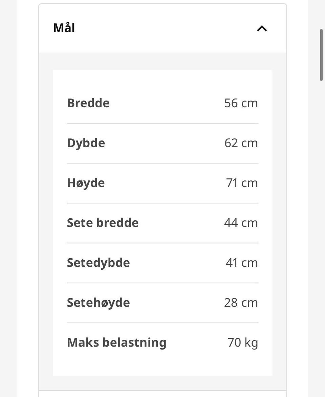Screen dimensions: 325x397
Task: Click the Mål section header
Action: pyautogui.click(x=162, y=28)
